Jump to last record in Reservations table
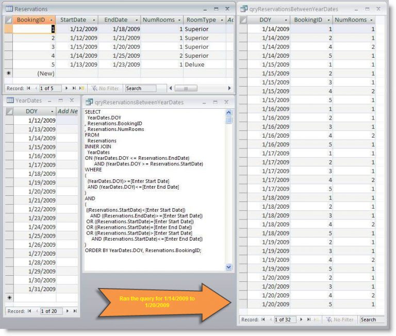Viewport: 396px width, 336px height. 75,89
